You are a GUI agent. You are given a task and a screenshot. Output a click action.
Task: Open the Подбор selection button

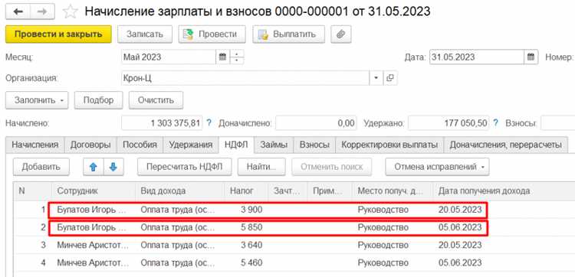click(x=98, y=100)
